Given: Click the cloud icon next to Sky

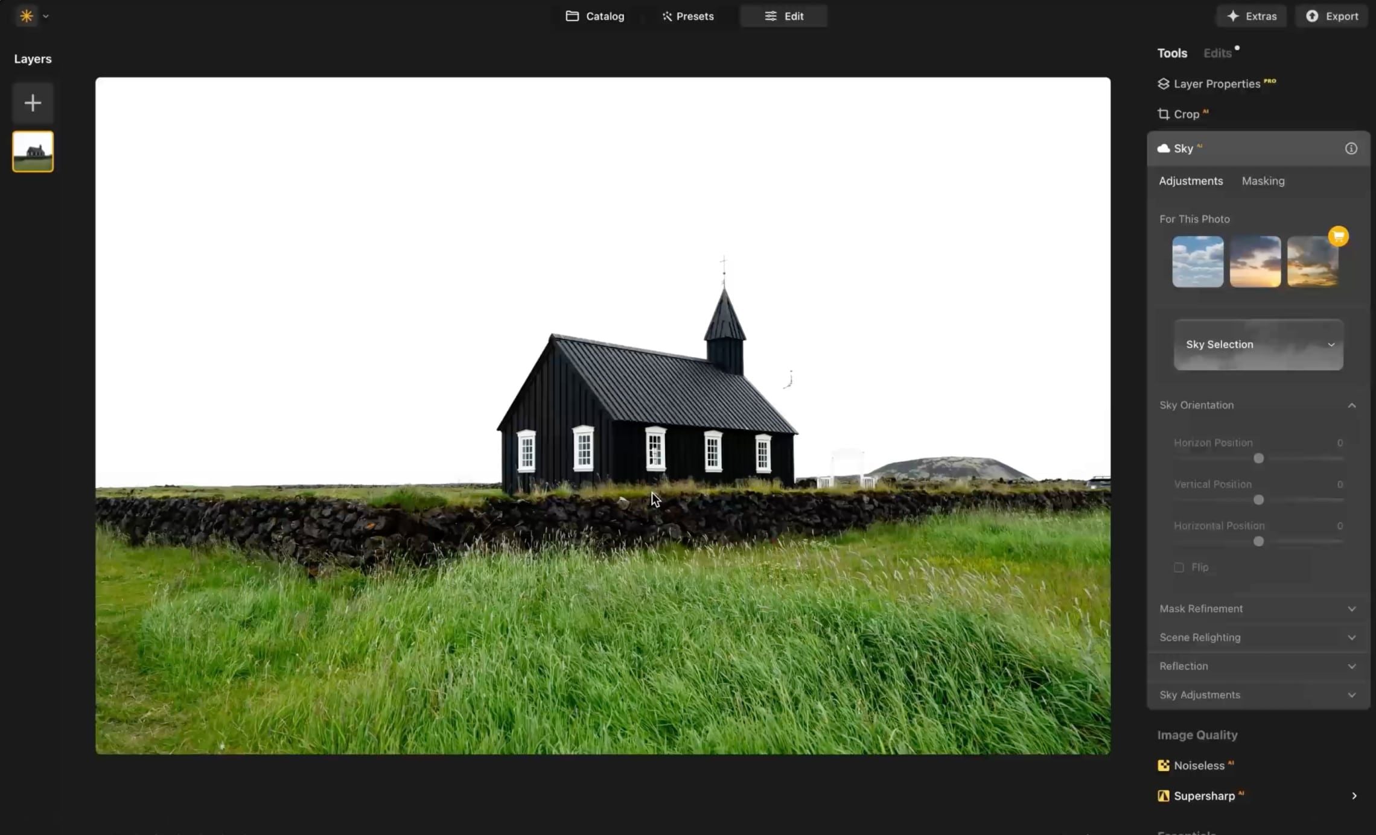Looking at the screenshot, I should 1163,148.
